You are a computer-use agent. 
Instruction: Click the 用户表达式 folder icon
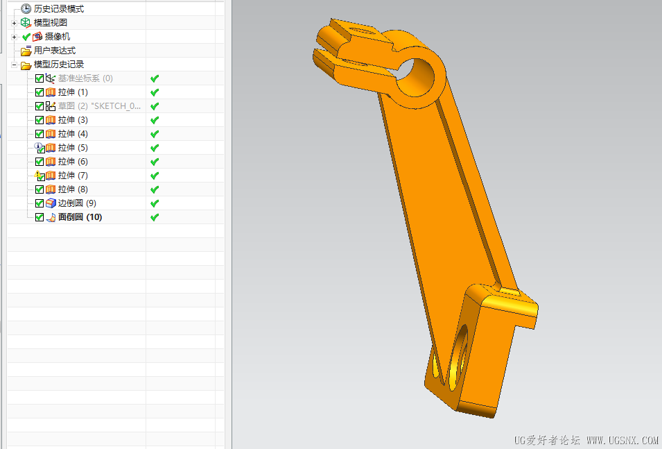[x=26, y=51]
